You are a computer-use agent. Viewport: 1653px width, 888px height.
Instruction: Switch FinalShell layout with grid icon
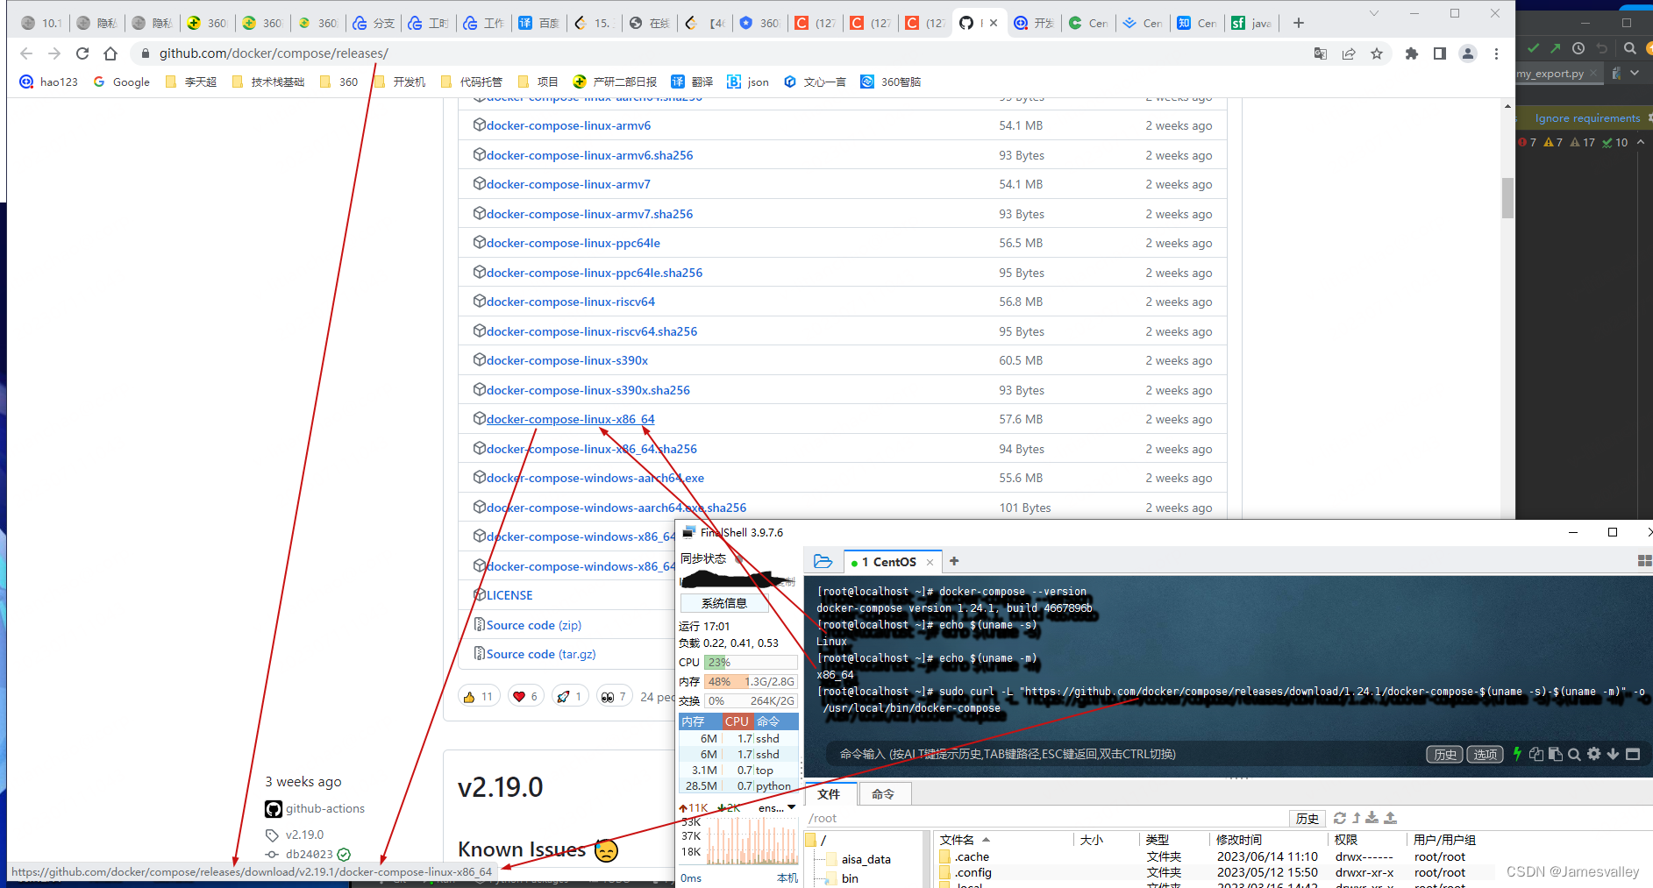click(x=1645, y=561)
